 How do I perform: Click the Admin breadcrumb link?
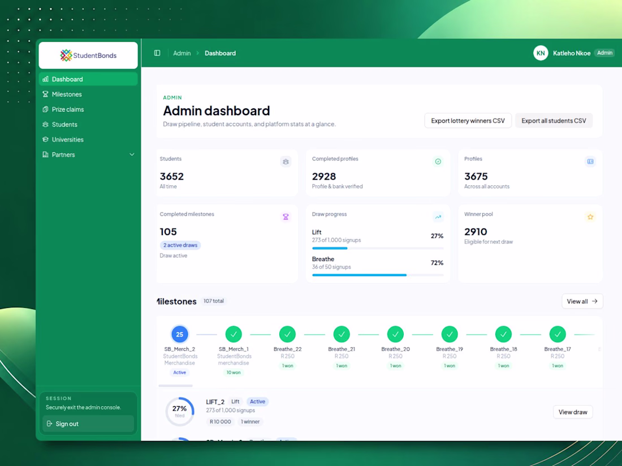pos(182,53)
